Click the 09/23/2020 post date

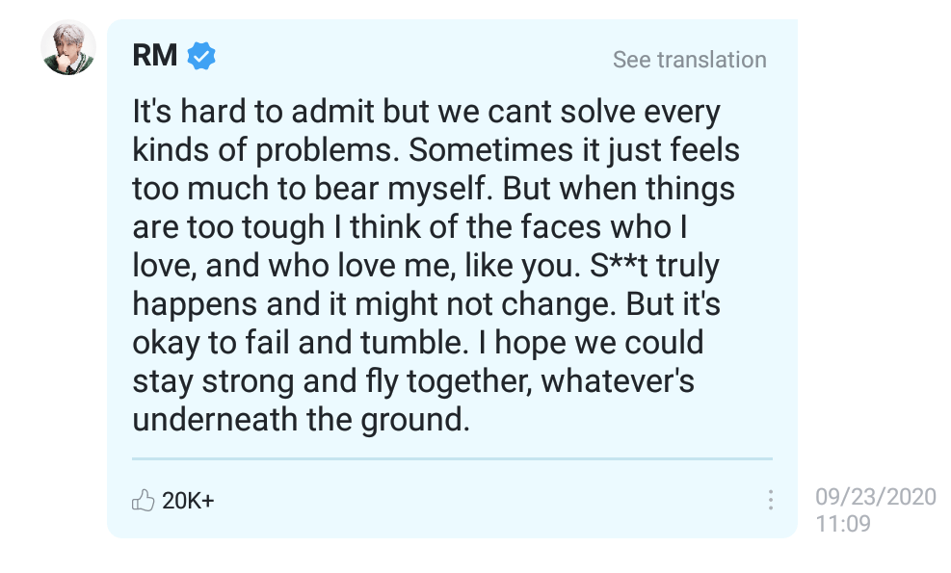(875, 497)
